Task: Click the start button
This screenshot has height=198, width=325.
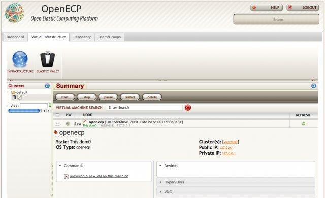Action: [65, 97]
